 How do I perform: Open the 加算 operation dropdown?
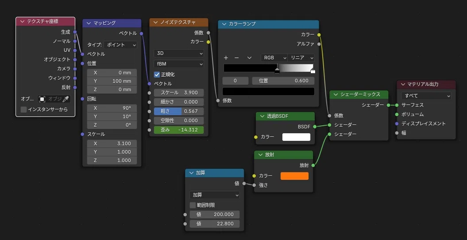click(x=214, y=195)
